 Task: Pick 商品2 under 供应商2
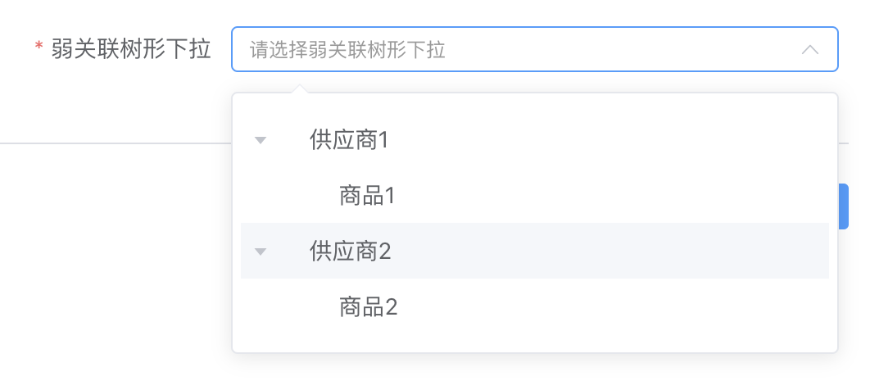click(x=368, y=308)
